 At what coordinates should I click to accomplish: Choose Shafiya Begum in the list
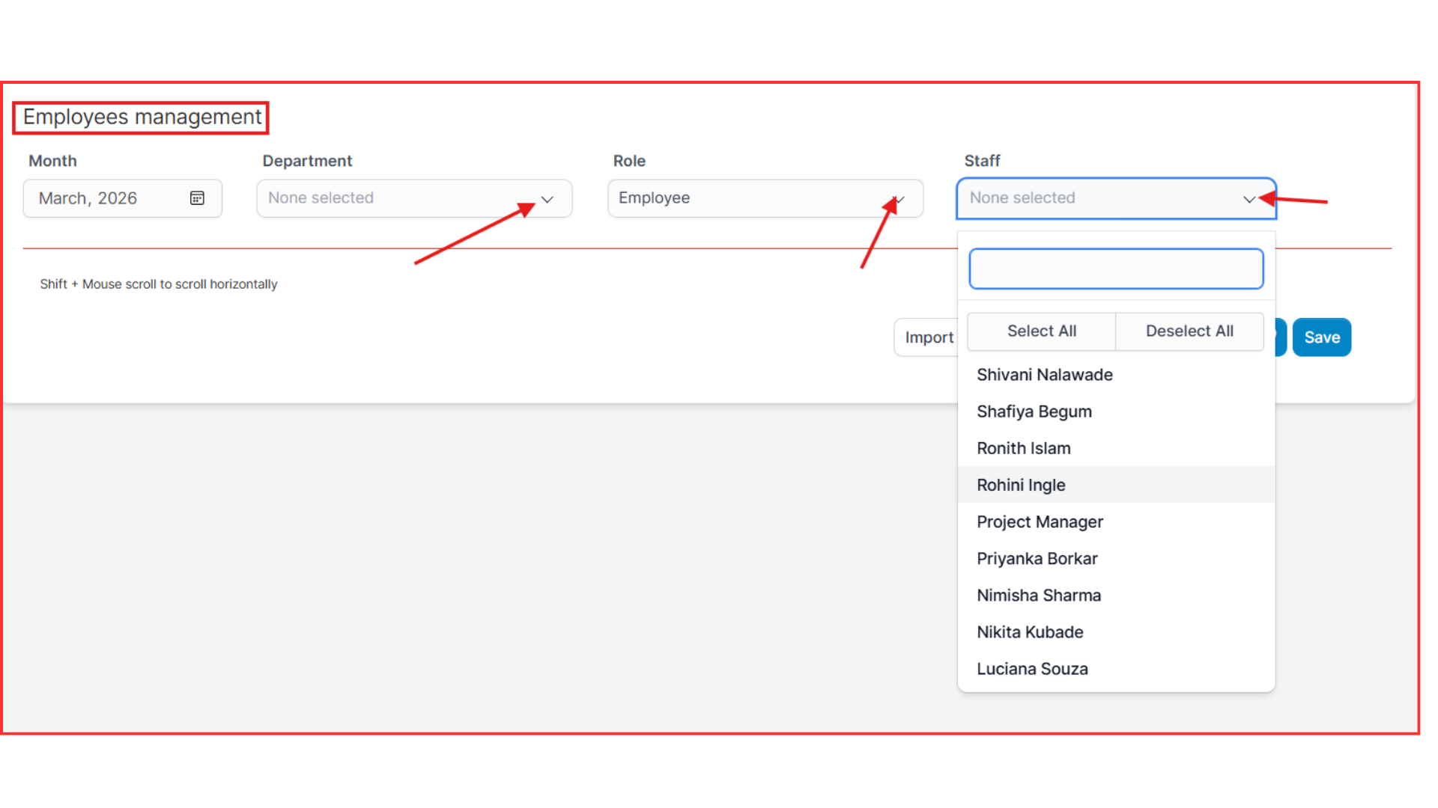(1034, 411)
